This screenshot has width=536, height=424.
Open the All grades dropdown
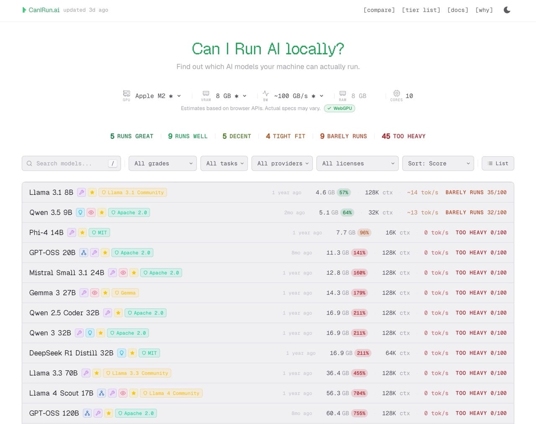tap(162, 163)
